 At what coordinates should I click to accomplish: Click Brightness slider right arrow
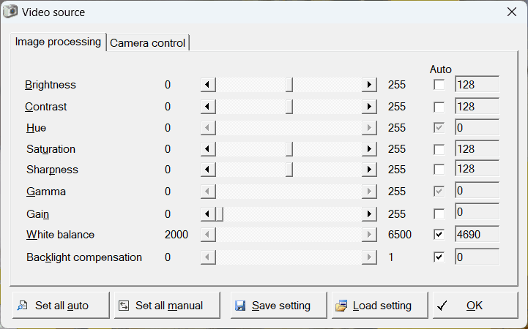coord(369,85)
